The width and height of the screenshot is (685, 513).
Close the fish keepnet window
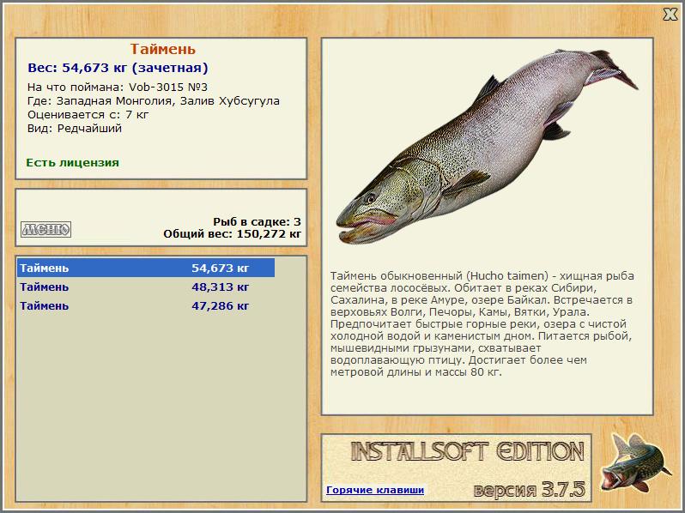pos(670,15)
